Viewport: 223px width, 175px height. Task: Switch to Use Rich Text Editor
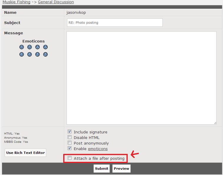[x=26, y=153]
